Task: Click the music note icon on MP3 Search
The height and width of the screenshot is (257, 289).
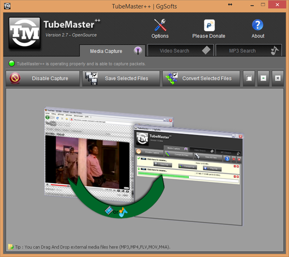Action: 275,51
